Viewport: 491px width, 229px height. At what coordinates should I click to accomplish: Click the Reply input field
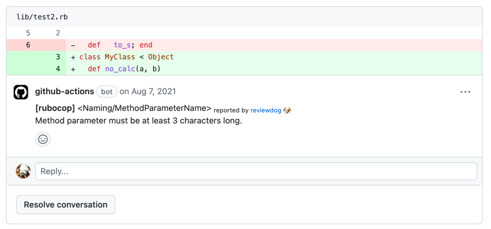coord(256,171)
